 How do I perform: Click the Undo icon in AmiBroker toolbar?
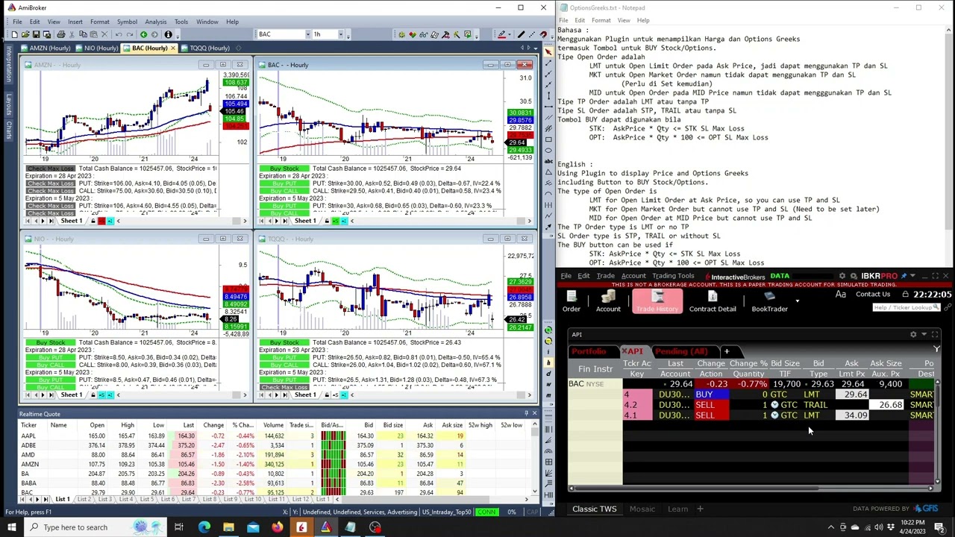119,34
